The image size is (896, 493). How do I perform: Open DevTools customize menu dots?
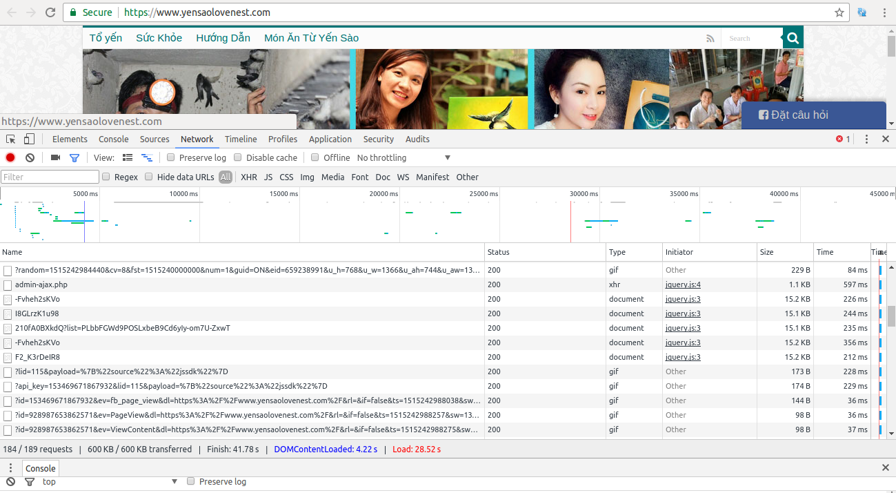pyautogui.click(x=867, y=139)
